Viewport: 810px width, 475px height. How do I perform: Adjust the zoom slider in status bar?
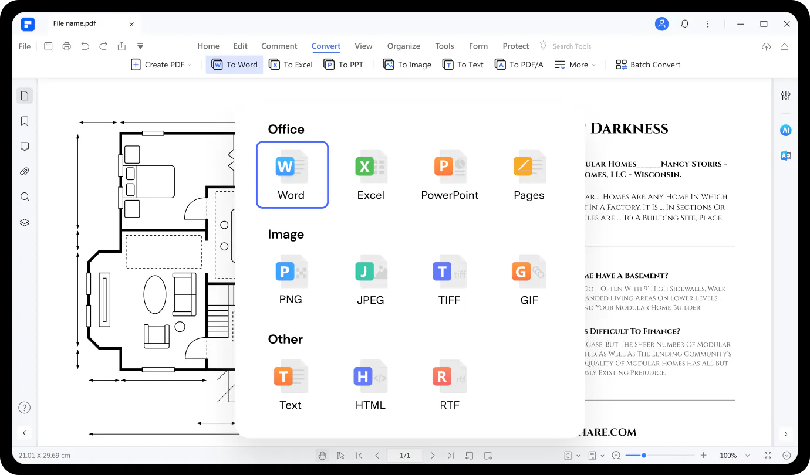(x=644, y=456)
